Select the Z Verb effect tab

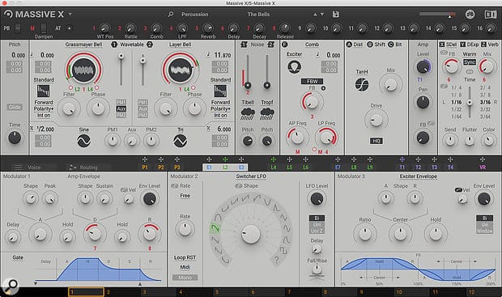coord(490,45)
